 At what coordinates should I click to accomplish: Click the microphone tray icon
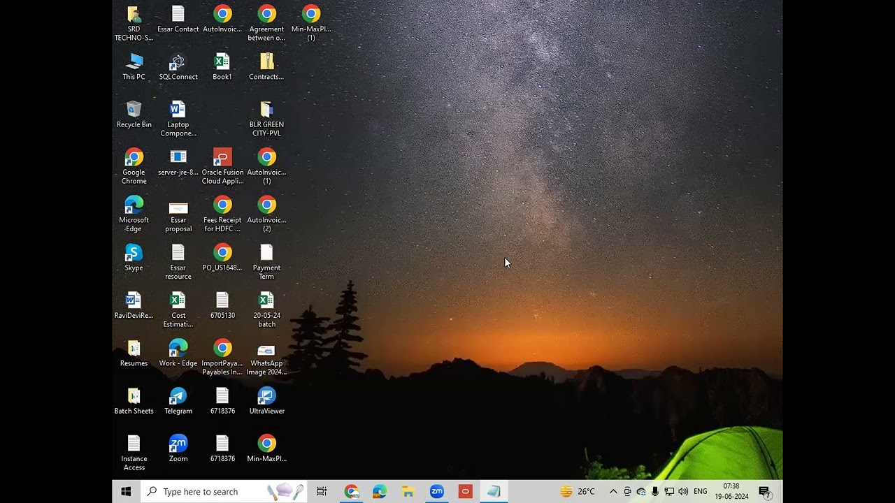(x=655, y=492)
